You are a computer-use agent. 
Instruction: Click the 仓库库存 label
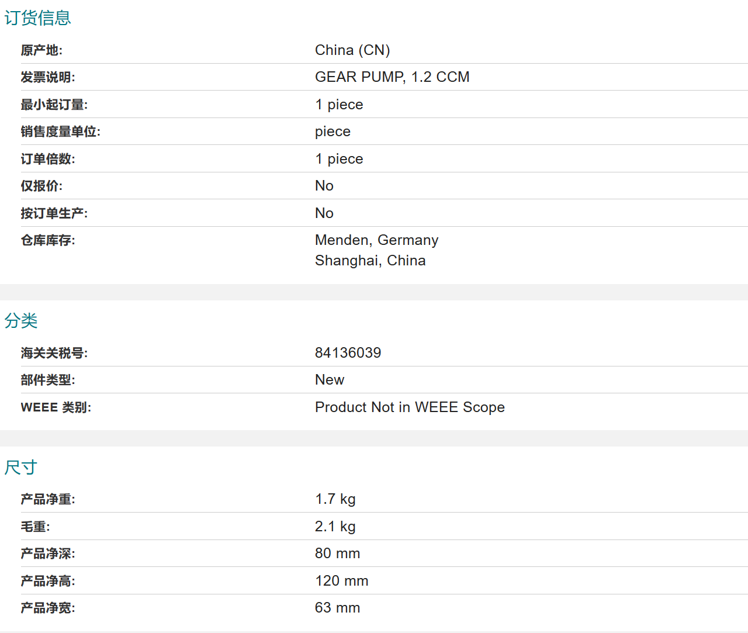pyautogui.click(x=48, y=240)
